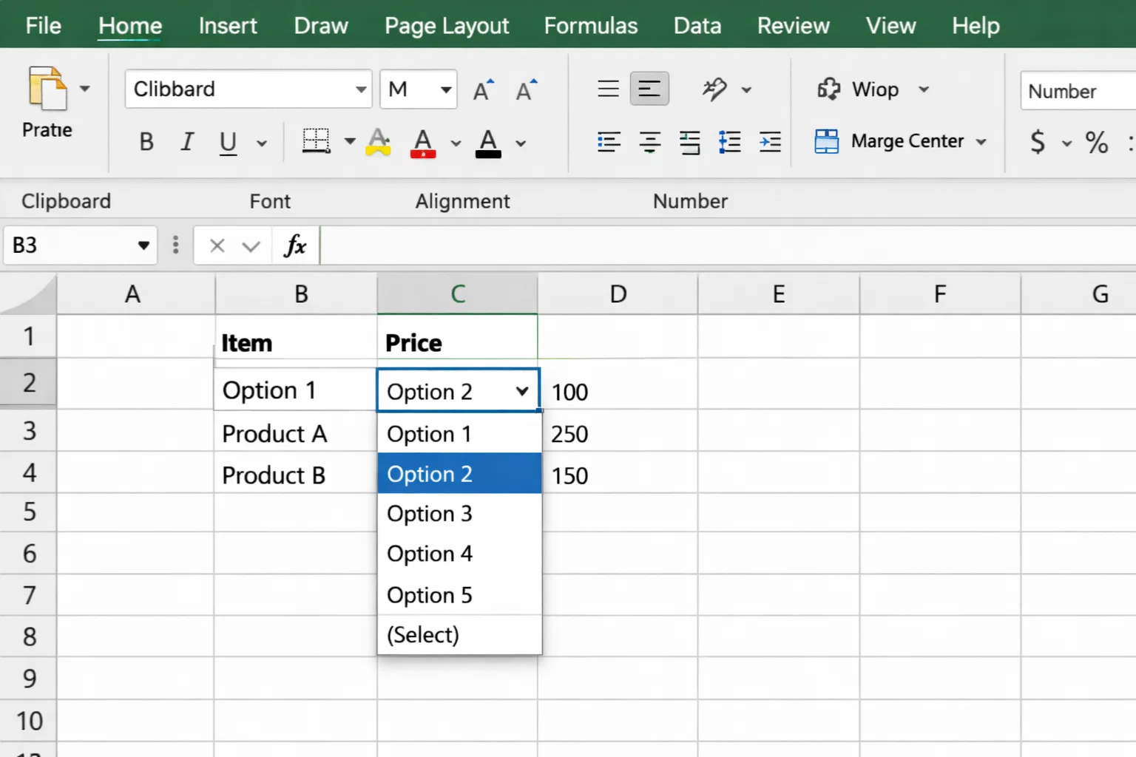The height and width of the screenshot is (757, 1136).
Task: Click the Percent Style icon
Action: pos(1095,143)
